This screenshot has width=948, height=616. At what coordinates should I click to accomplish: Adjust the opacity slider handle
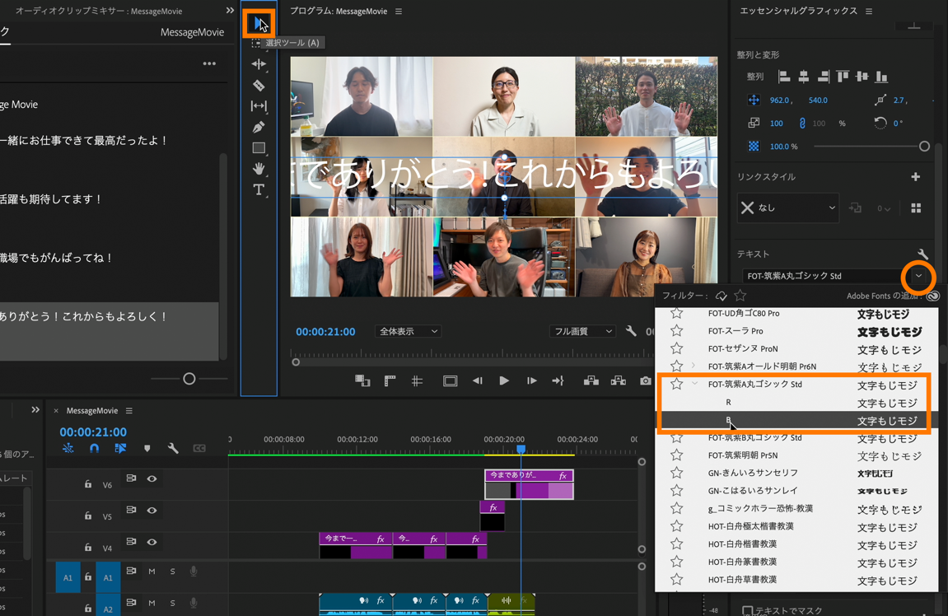coord(924,147)
